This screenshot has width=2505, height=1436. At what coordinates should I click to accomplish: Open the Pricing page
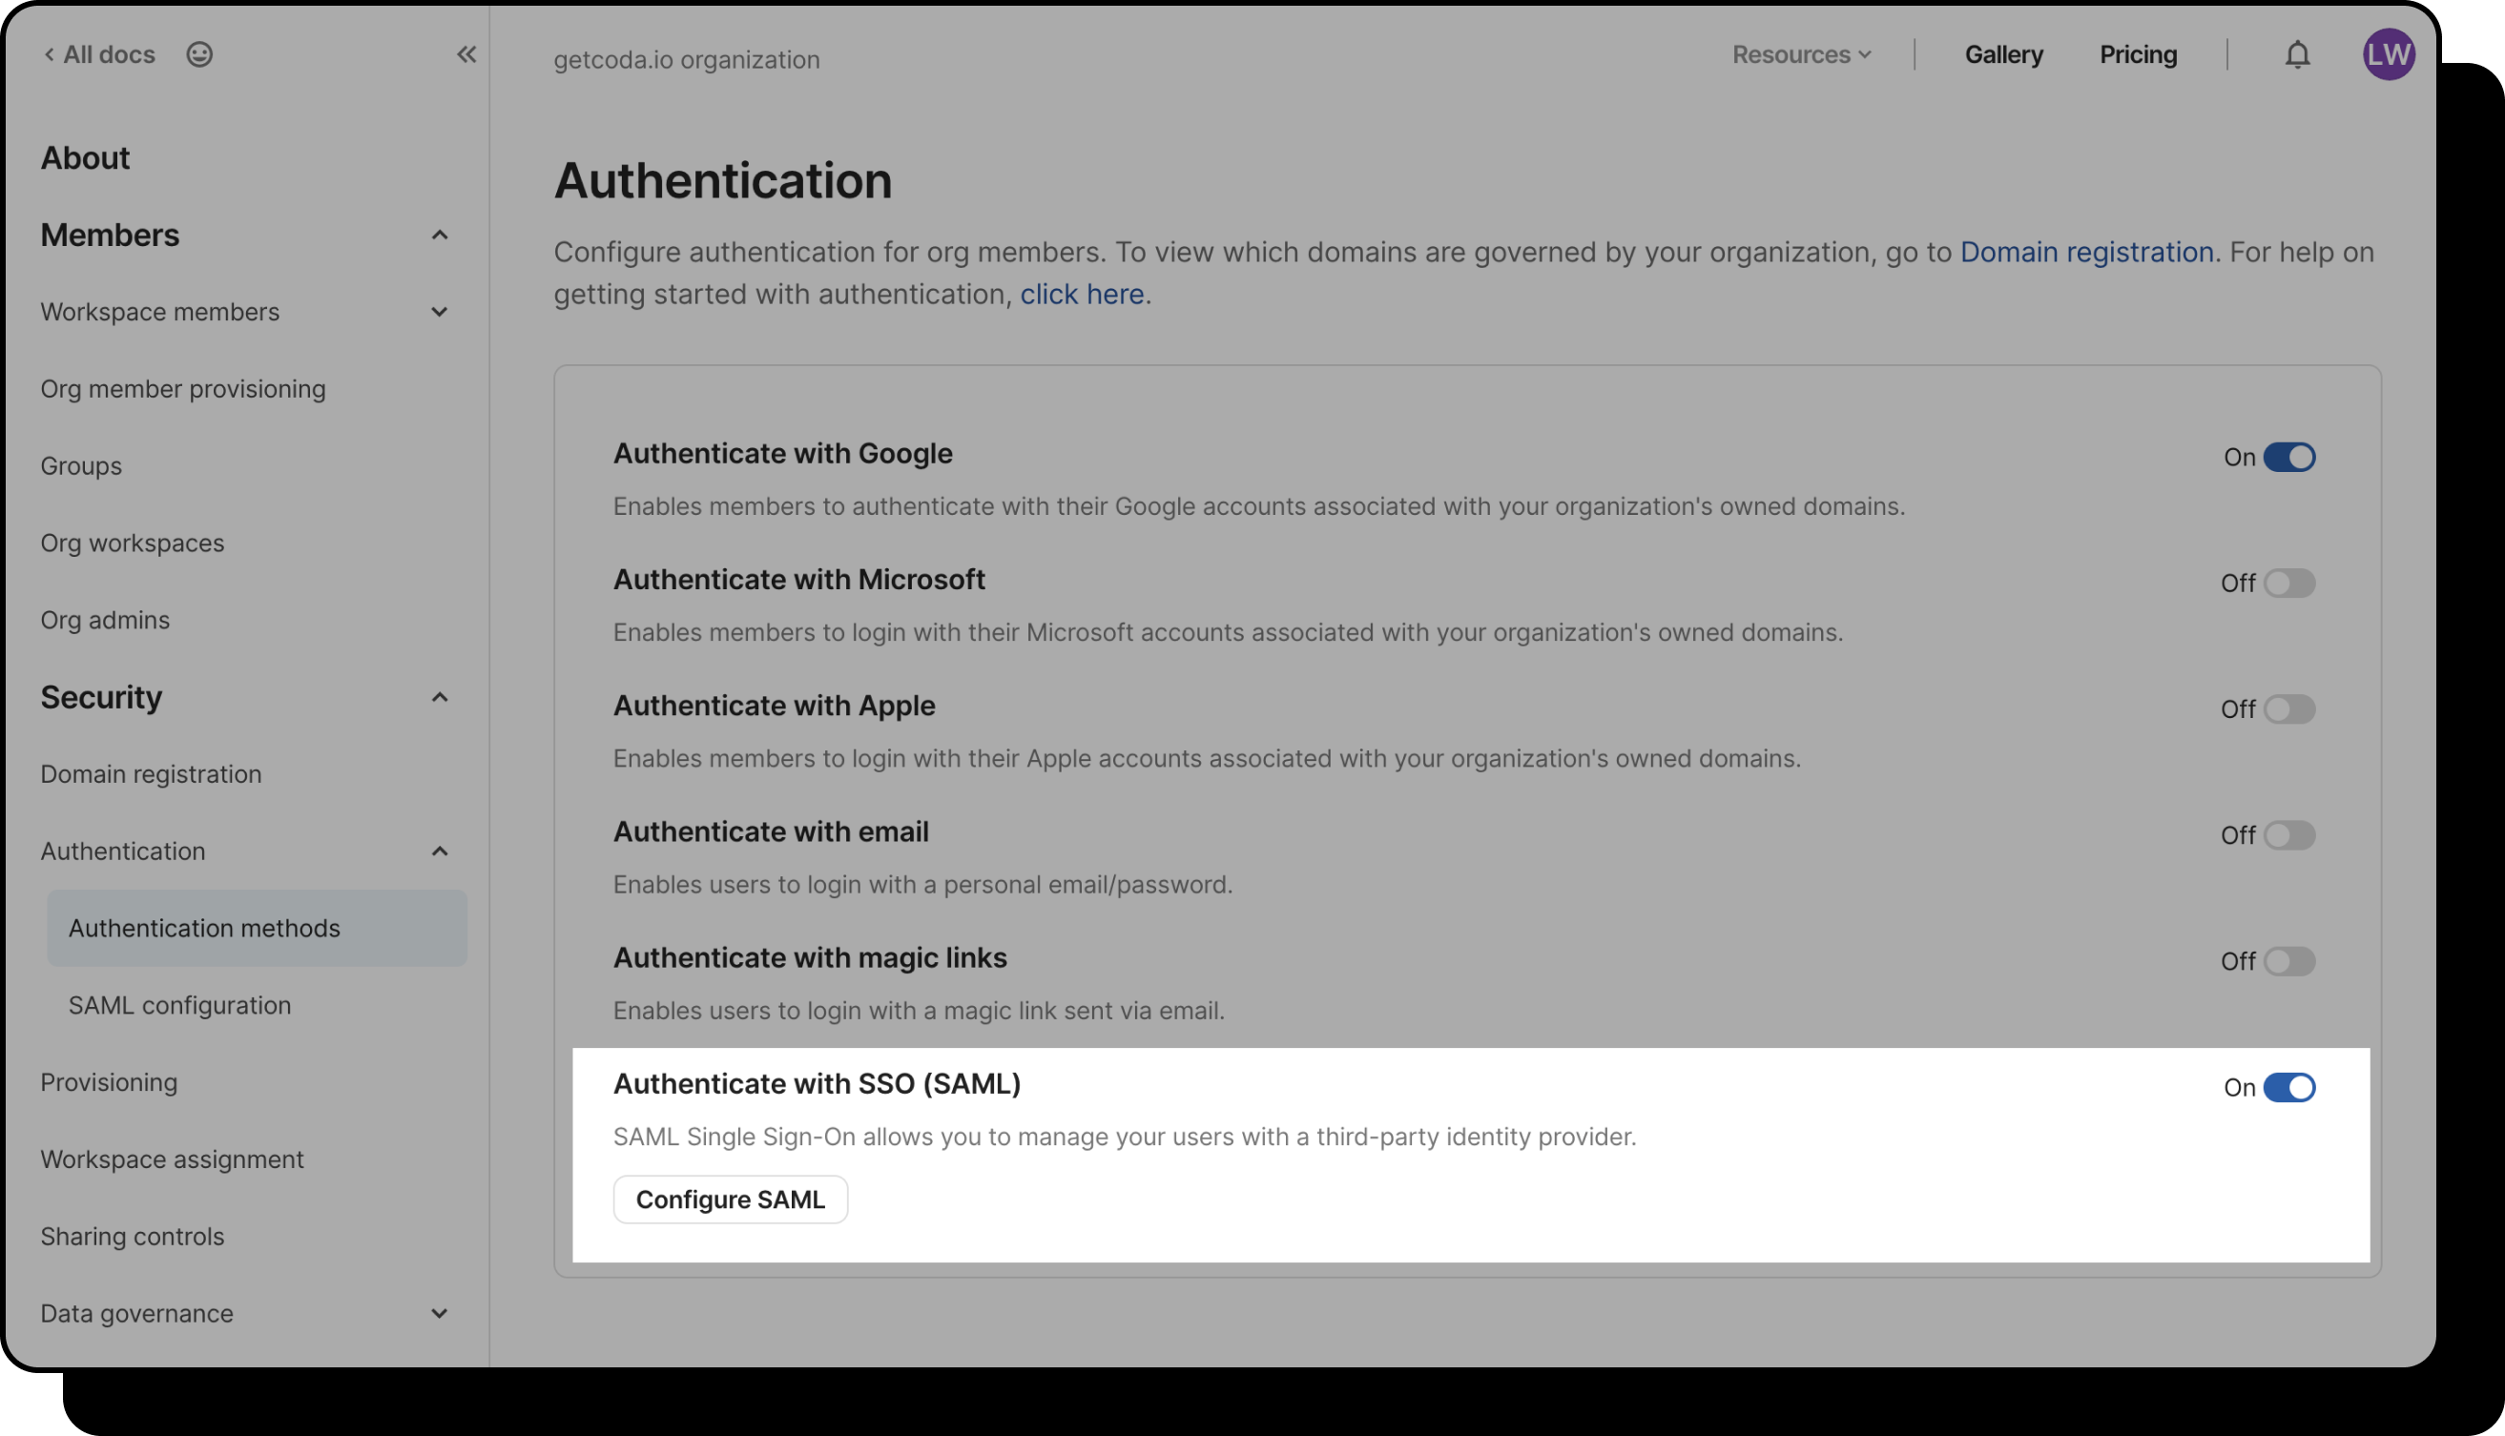click(2138, 54)
